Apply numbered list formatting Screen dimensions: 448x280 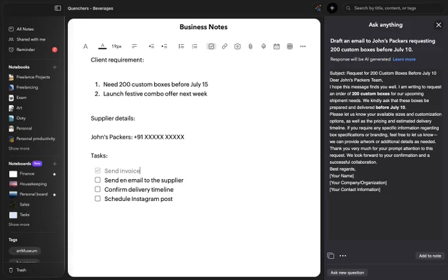(x=194, y=46)
